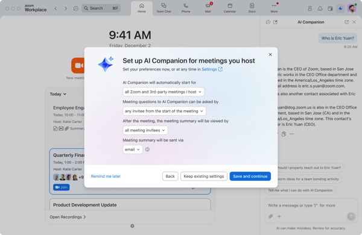Click the Search field in top bar
This screenshot has height=235, width=362.
tap(101, 8)
